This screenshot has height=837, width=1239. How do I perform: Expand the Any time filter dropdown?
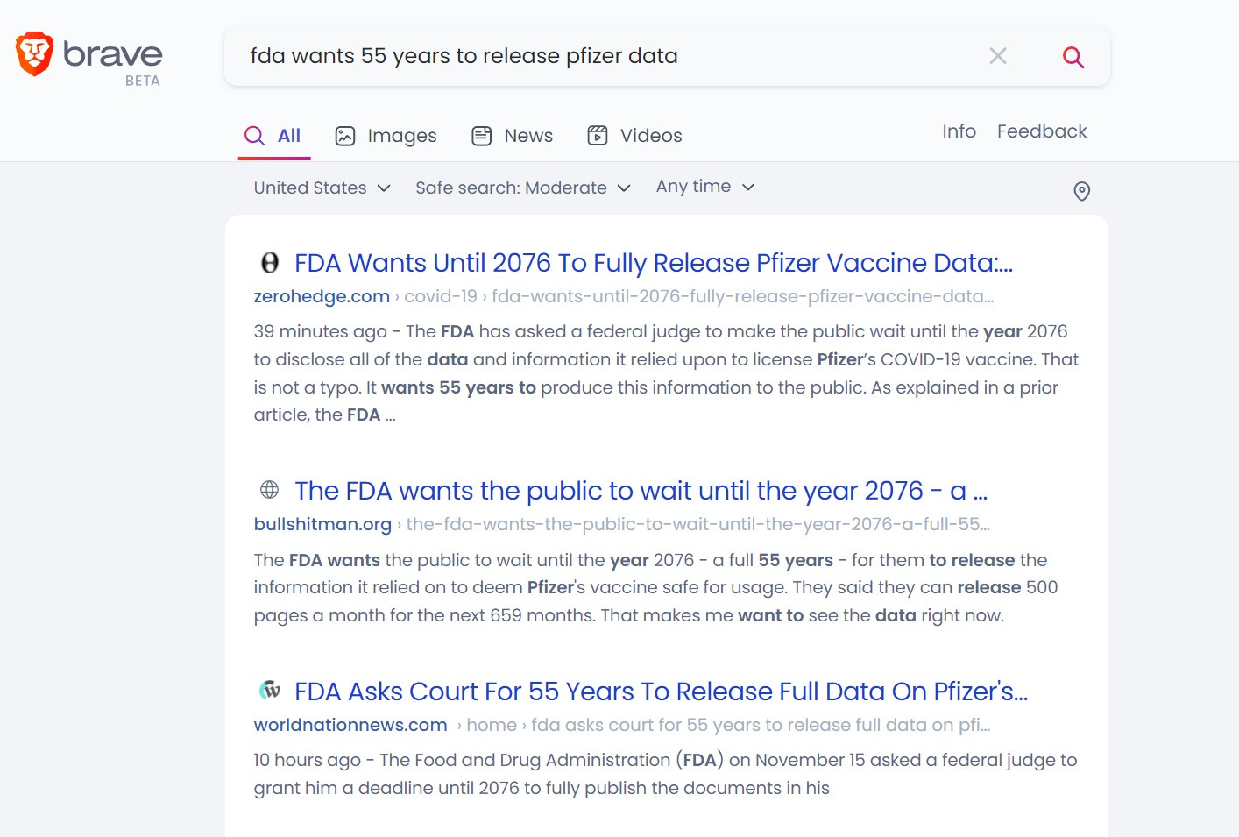[704, 187]
